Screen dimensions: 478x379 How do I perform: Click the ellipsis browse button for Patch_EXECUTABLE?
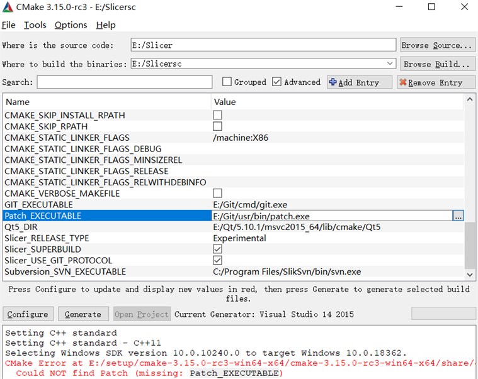(458, 216)
